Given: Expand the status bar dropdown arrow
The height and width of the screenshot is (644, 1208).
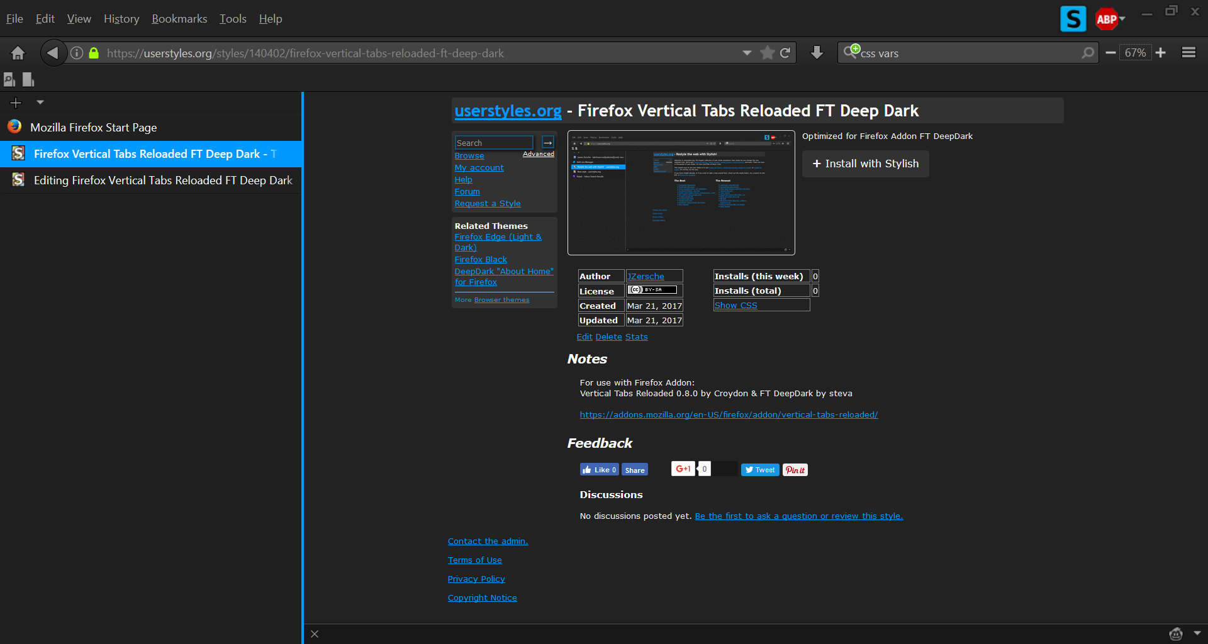Looking at the screenshot, I should tap(1197, 633).
